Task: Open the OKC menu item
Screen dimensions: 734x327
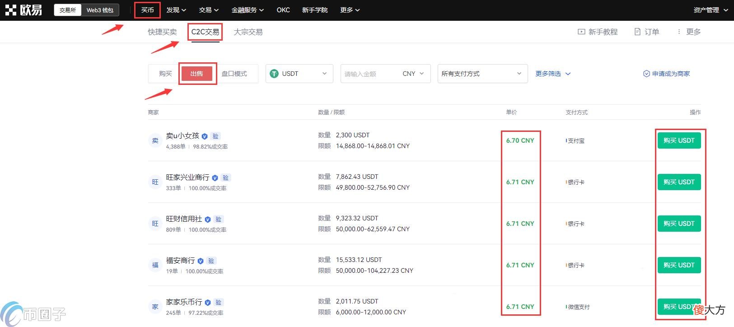Action: (283, 10)
